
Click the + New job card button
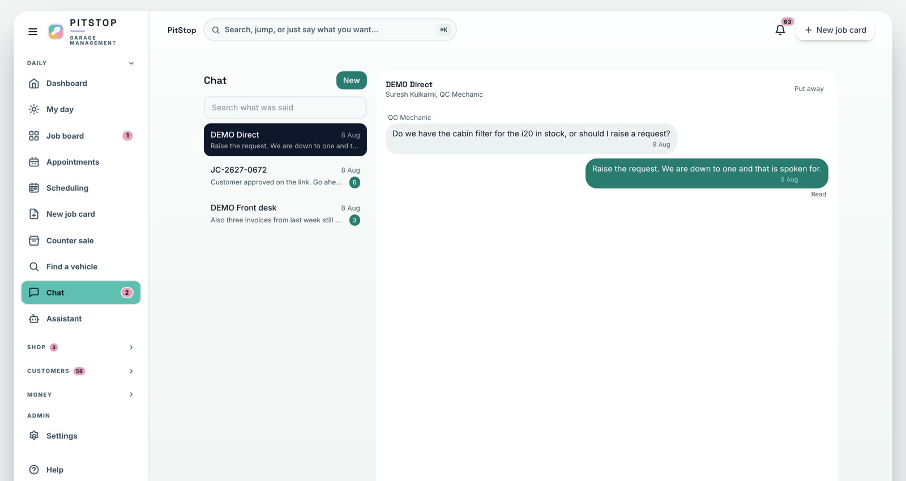pyautogui.click(x=835, y=30)
